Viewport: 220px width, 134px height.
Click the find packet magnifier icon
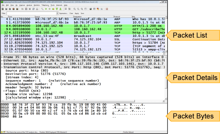[42, 9]
